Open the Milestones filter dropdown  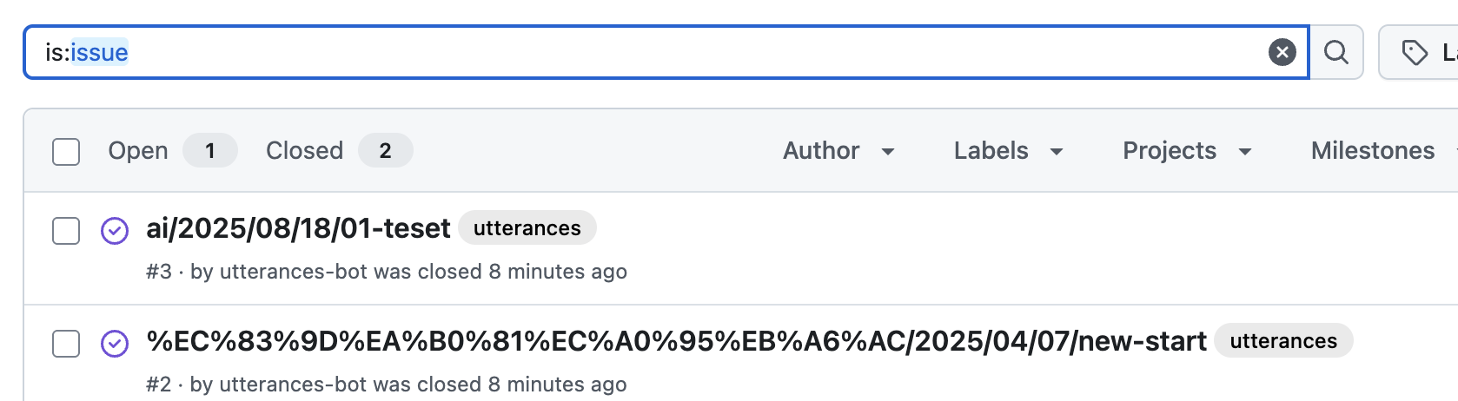click(x=1383, y=151)
